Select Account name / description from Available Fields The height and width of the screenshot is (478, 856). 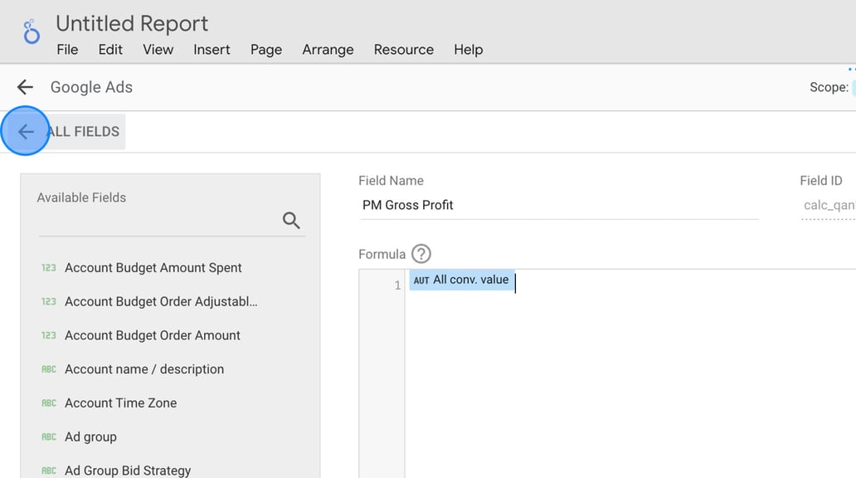pyautogui.click(x=143, y=368)
